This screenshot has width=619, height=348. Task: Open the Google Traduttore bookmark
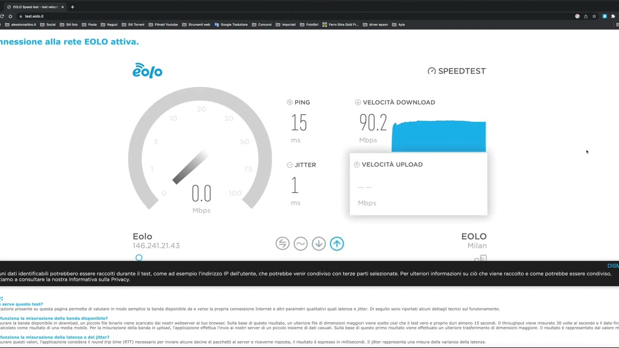(x=231, y=25)
